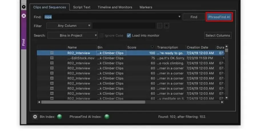Add filter row with plus button

click(166, 26)
